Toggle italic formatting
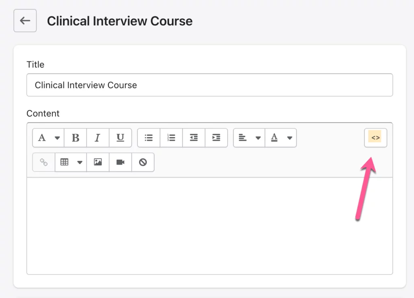This screenshot has height=298, width=414. [98, 137]
